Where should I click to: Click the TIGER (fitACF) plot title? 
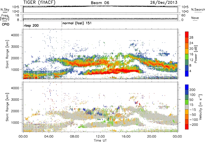39,2
